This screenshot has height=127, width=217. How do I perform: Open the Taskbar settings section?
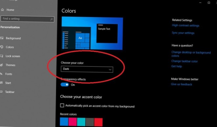pos(10,92)
